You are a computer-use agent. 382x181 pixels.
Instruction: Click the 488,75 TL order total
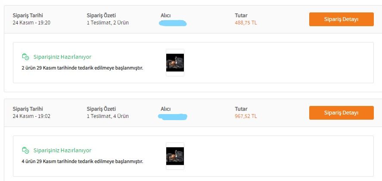click(245, 23)
